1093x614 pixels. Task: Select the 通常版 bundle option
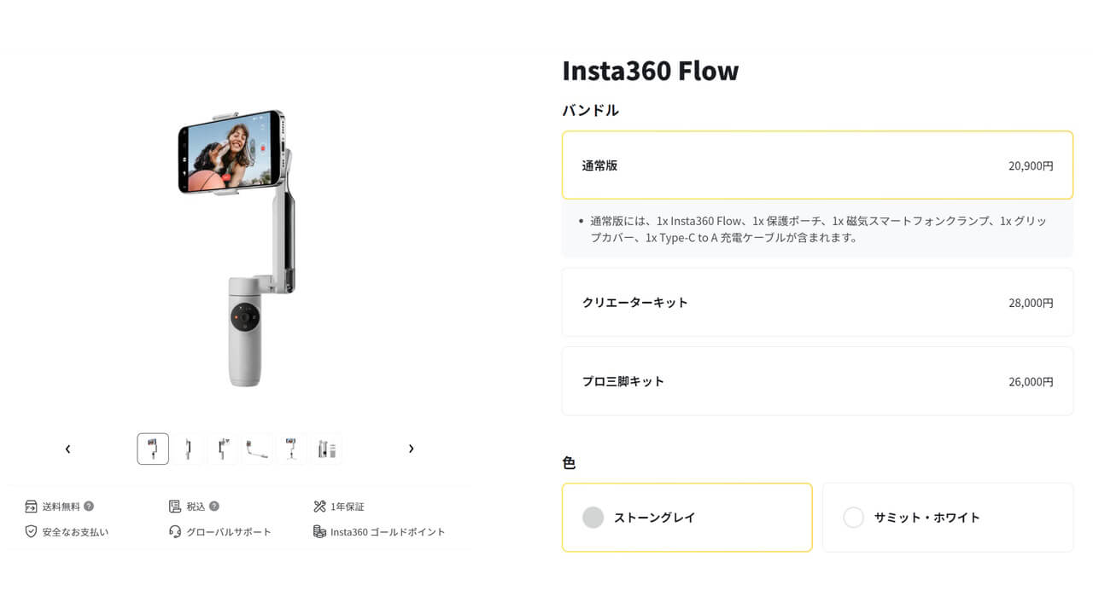(x=816, y=165)
